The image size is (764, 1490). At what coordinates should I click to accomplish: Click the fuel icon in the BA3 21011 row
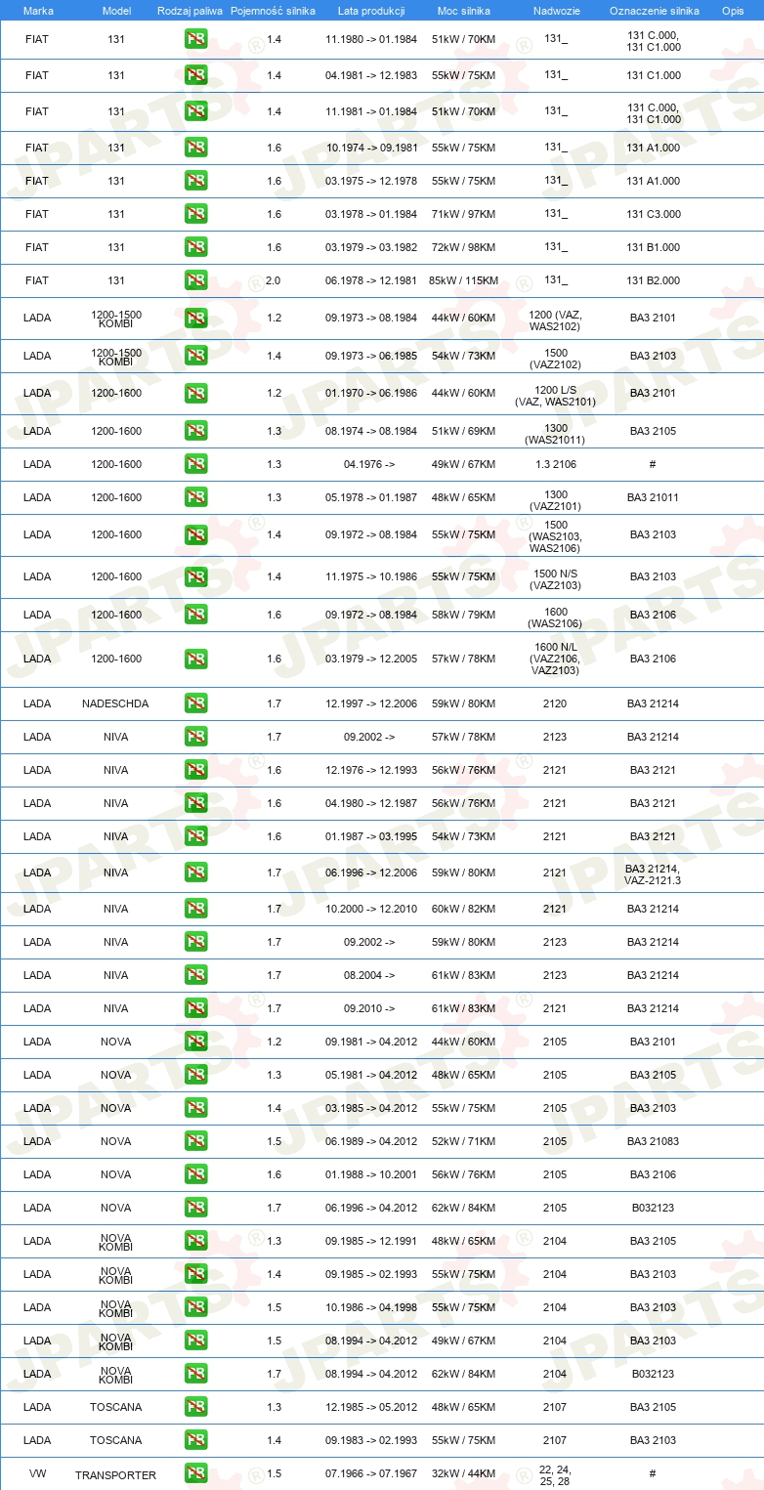(195, 497)
